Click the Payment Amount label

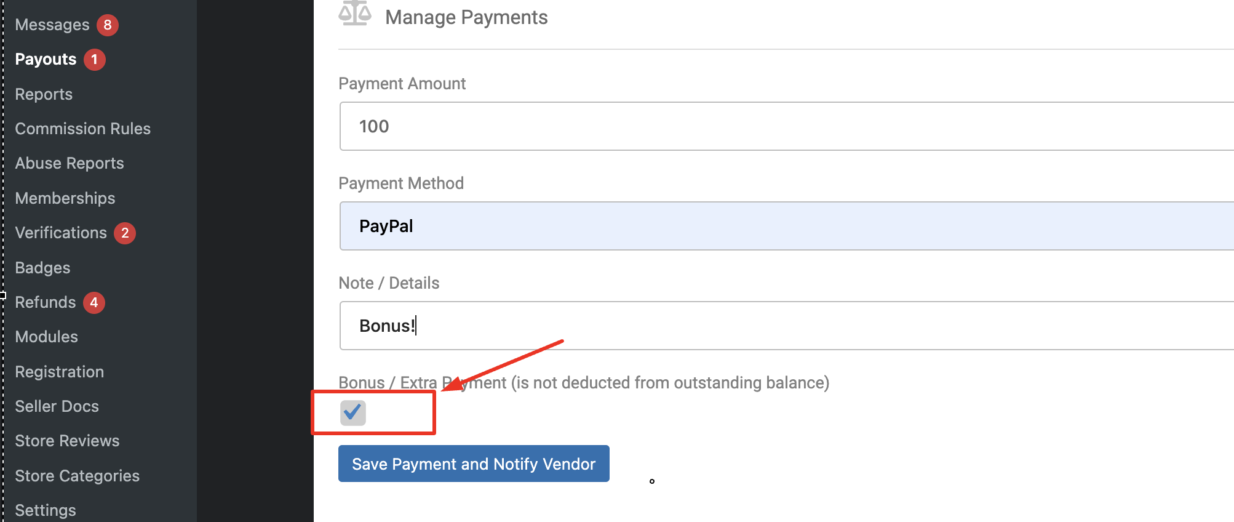(402, 84)
